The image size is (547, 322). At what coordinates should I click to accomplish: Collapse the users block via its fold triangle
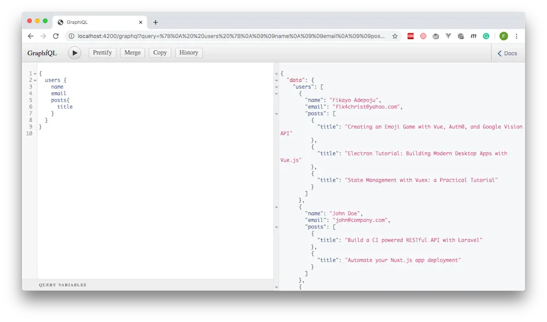(34, 79)
